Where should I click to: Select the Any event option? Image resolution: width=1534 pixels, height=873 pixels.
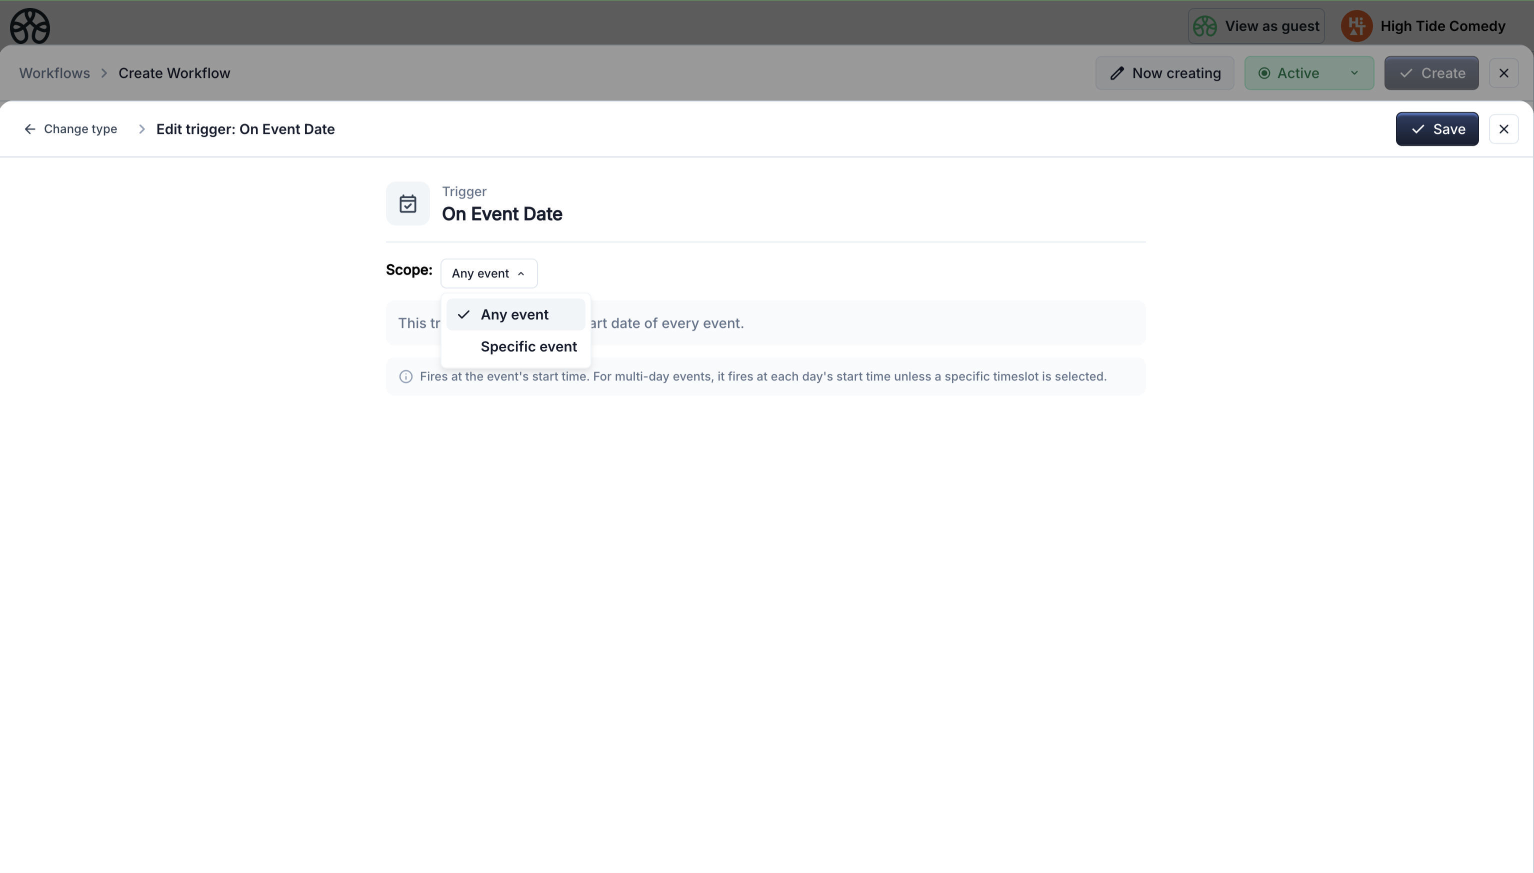(515, 314)
